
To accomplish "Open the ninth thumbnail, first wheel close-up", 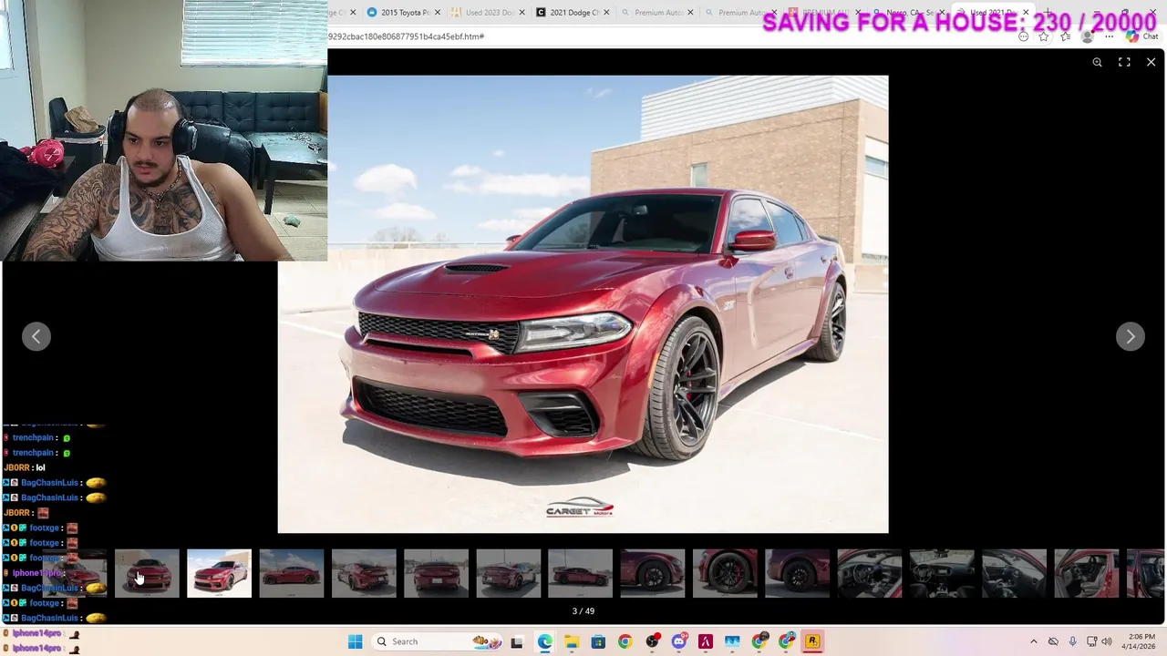I will click(653, 574).
